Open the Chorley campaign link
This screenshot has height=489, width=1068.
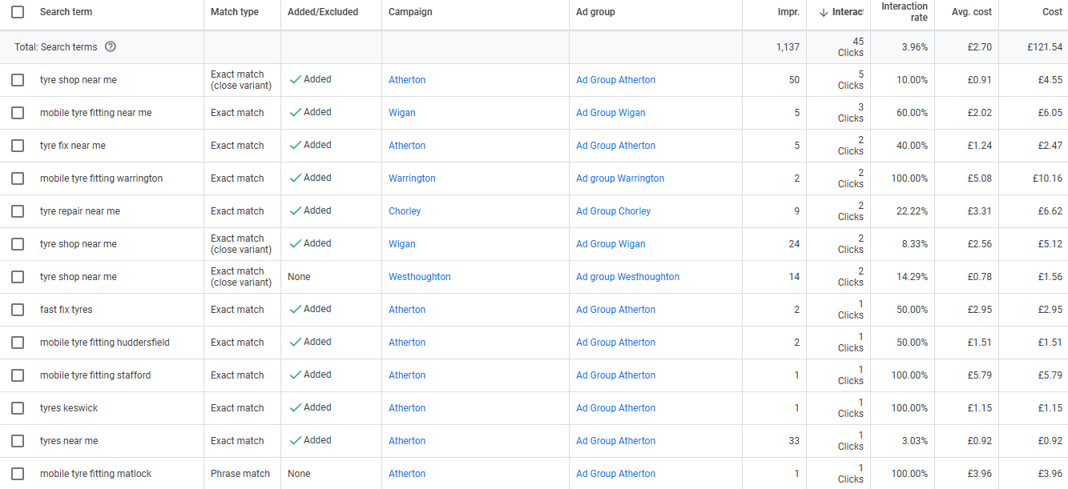(x=405, y=211)
